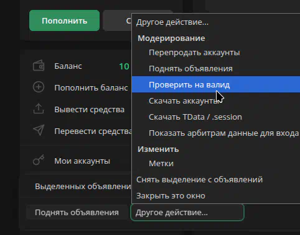Select Показать арбитрам данные для входа
Viewport: 300px width, 235px height.
point(216,133)
